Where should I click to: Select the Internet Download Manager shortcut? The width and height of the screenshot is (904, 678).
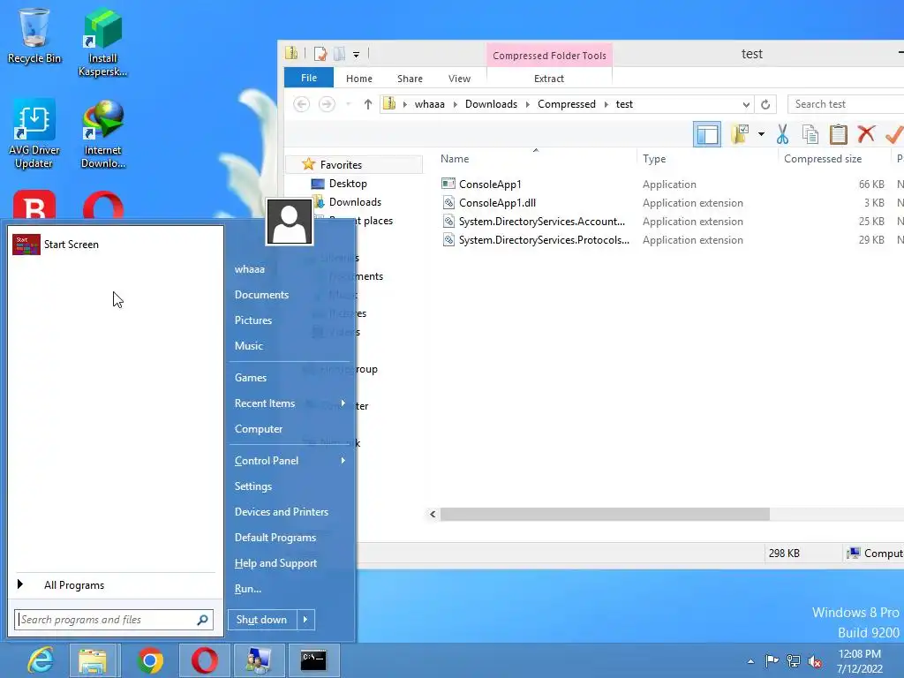102,134
